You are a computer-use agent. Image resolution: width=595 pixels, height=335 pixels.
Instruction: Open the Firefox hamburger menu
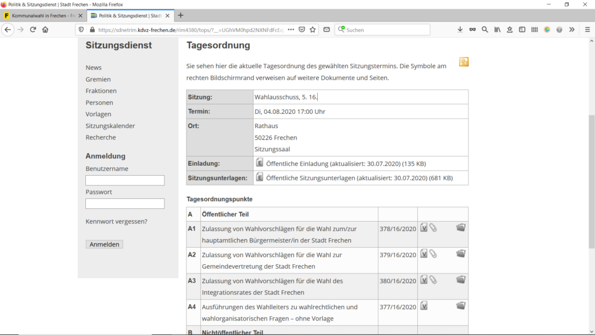point(587,30)
